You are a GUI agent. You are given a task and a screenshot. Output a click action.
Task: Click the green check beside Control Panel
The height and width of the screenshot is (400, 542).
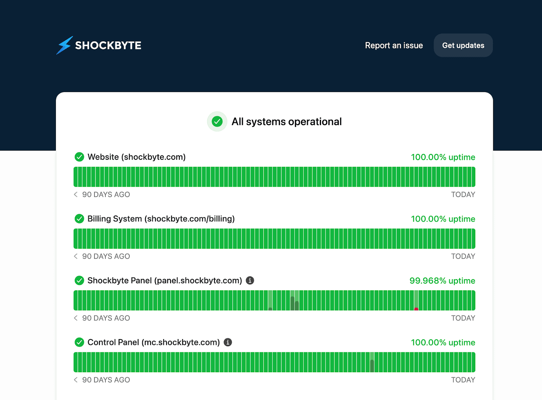(x=79, y=342)
